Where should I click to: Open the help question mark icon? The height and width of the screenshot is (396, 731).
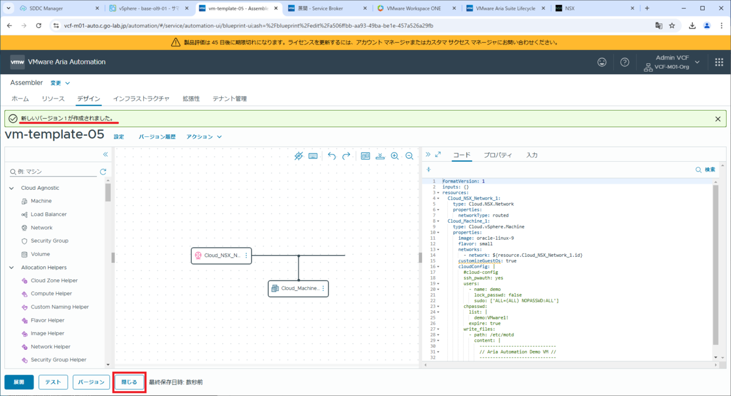click(624, 62)
